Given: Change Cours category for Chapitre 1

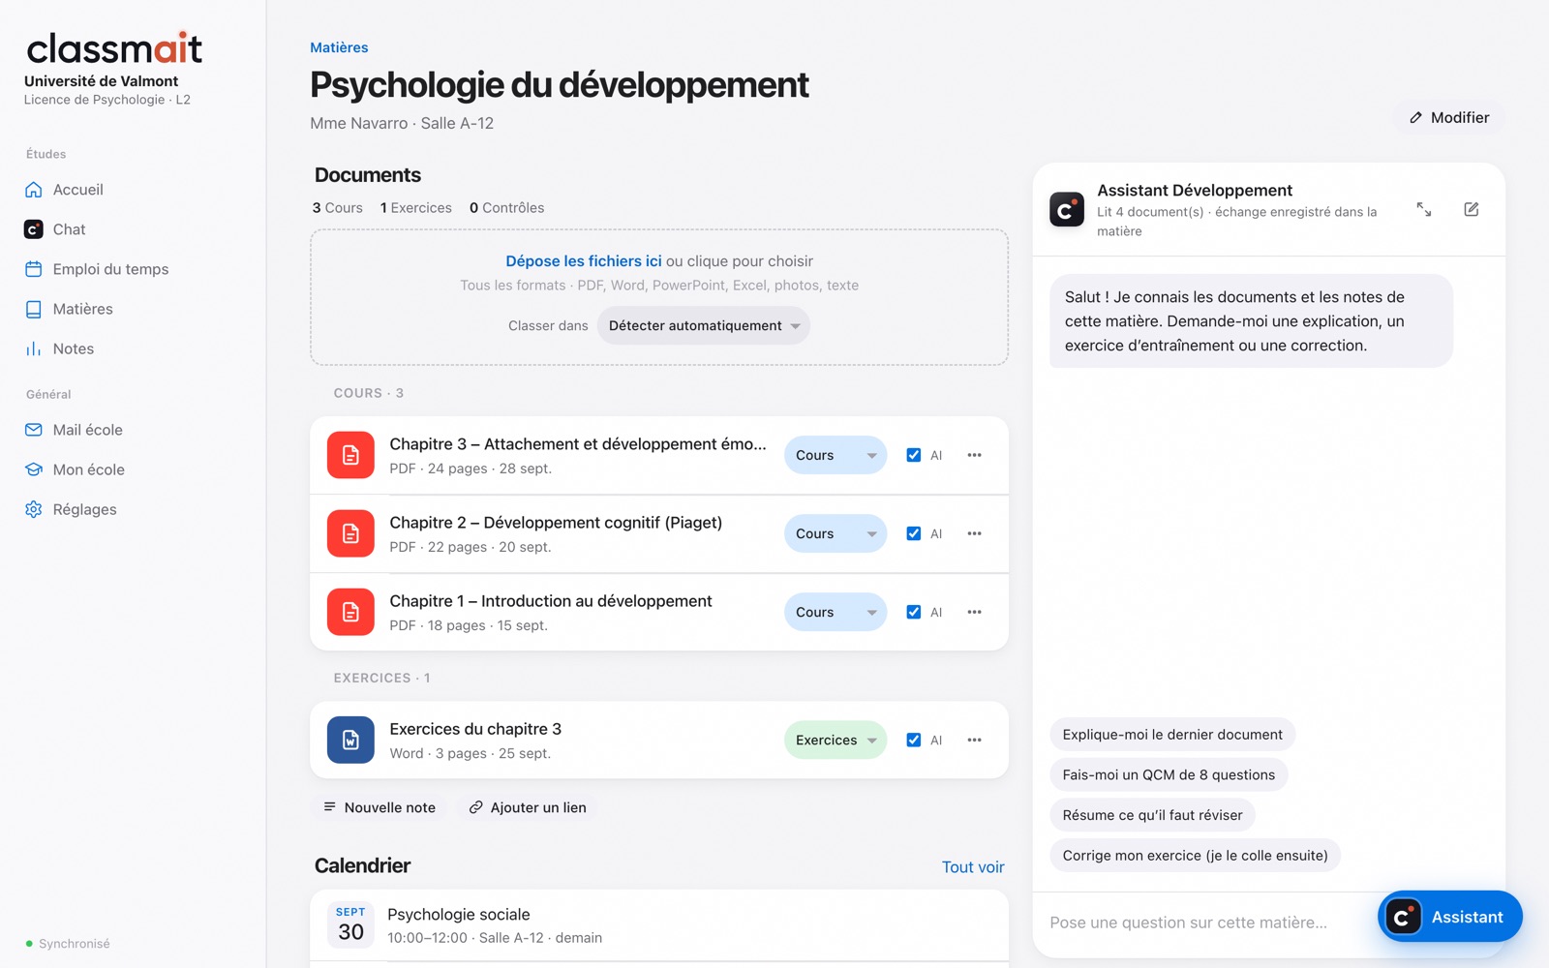Looking at the screenshot, I should [x=835, y=612].
